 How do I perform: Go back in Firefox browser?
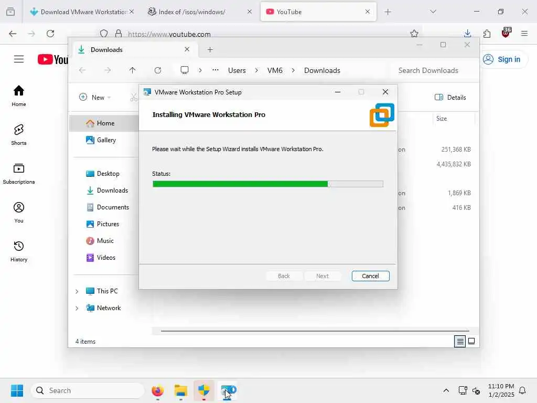click(x=13, y=34)
